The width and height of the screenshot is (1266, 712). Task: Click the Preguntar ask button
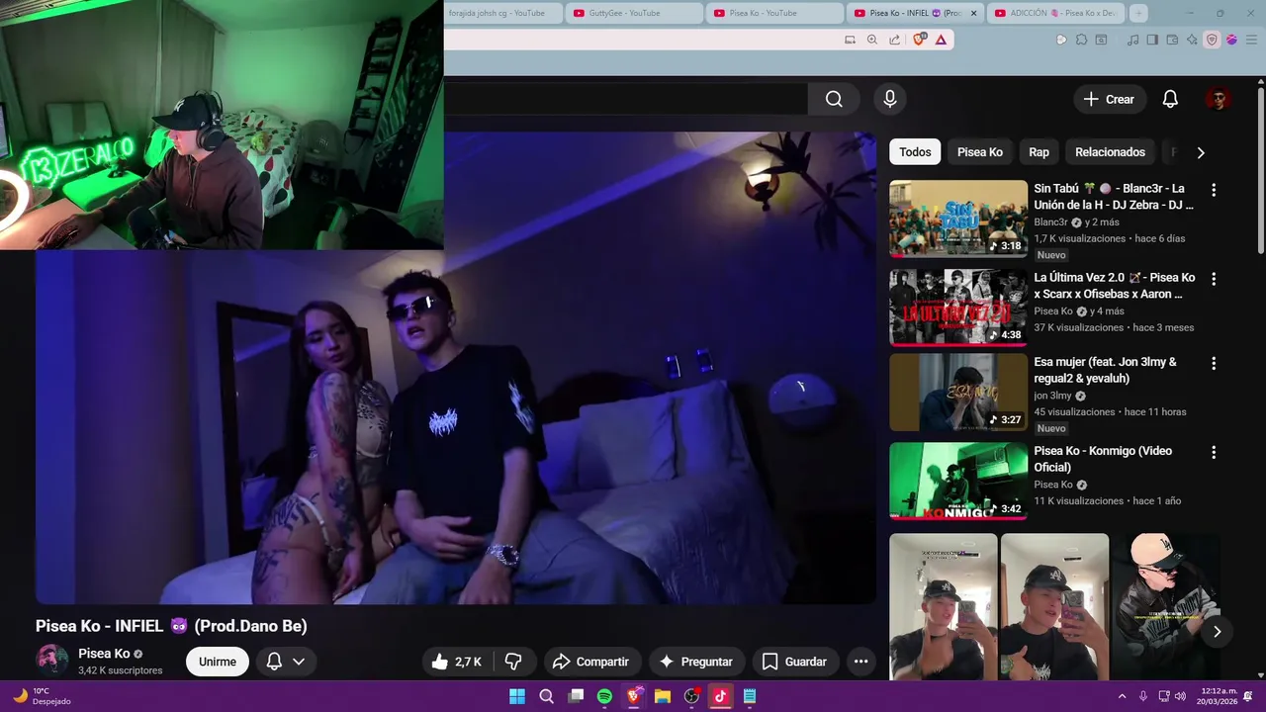pyautogui.click(x=696, y=662)
